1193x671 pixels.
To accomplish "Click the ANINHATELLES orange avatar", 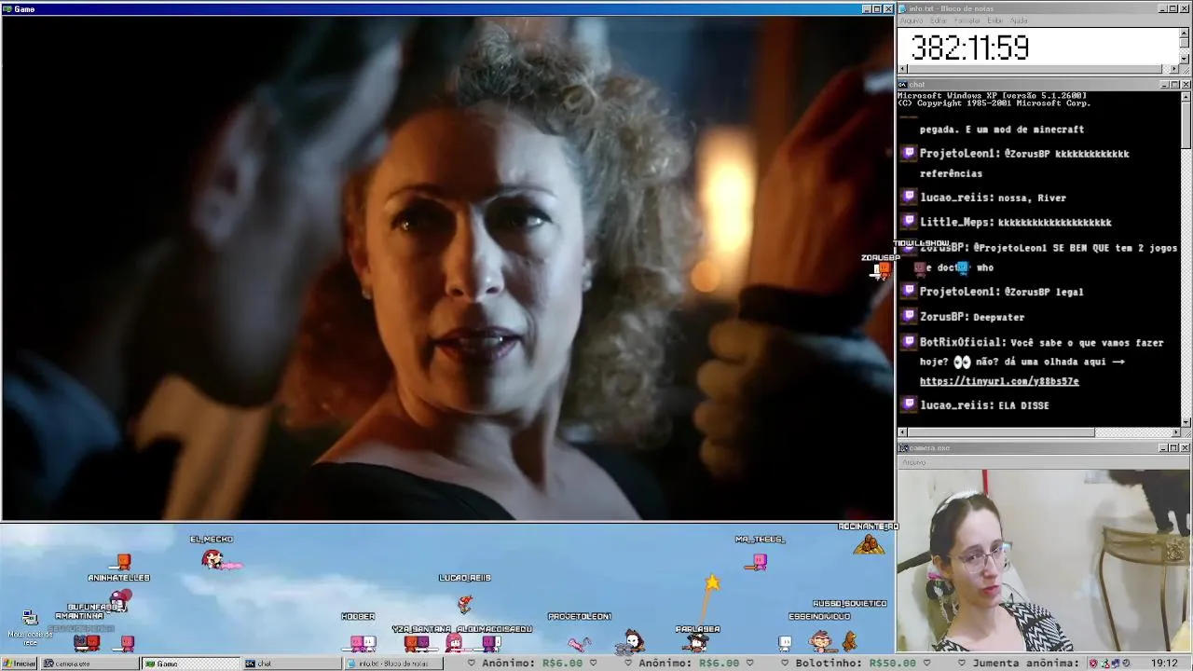I will (123, 561).
